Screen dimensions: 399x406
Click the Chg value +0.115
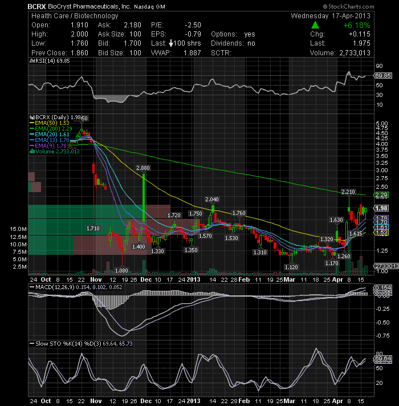coord(360,34)
